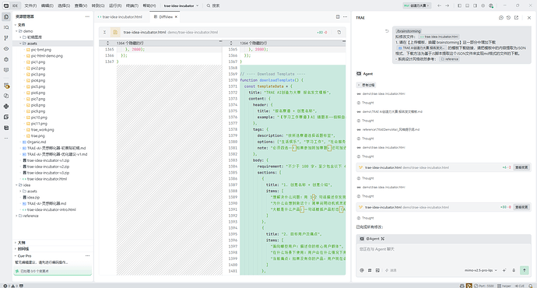The image size is (537, 288).
Task: Click the Python extension icon in activity bar
Action: point(6,106)
